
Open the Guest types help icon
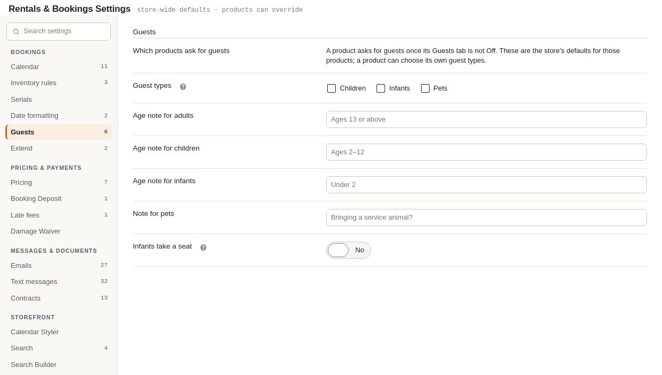pyautogui.click(x=183, y=87)
